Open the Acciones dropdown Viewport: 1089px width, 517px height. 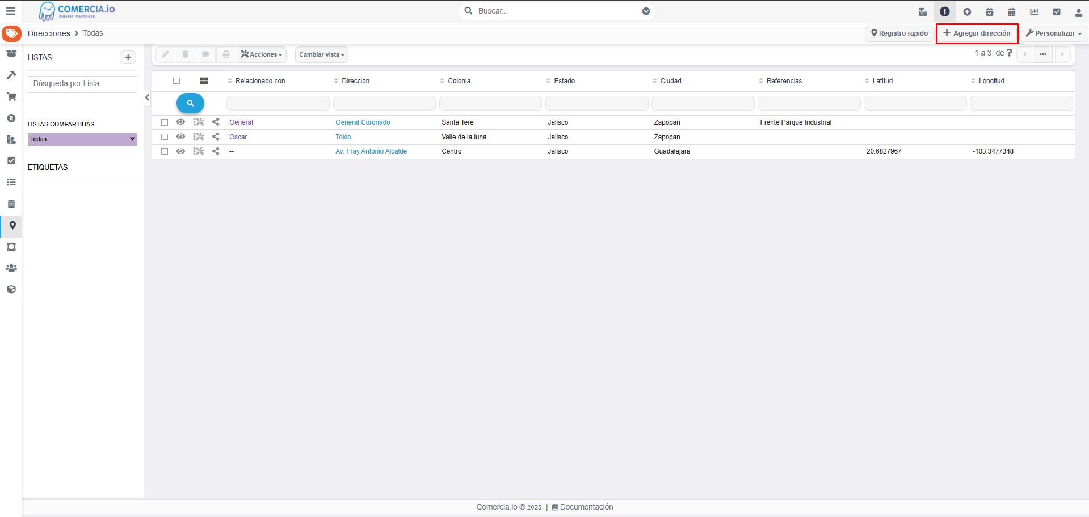262,54
